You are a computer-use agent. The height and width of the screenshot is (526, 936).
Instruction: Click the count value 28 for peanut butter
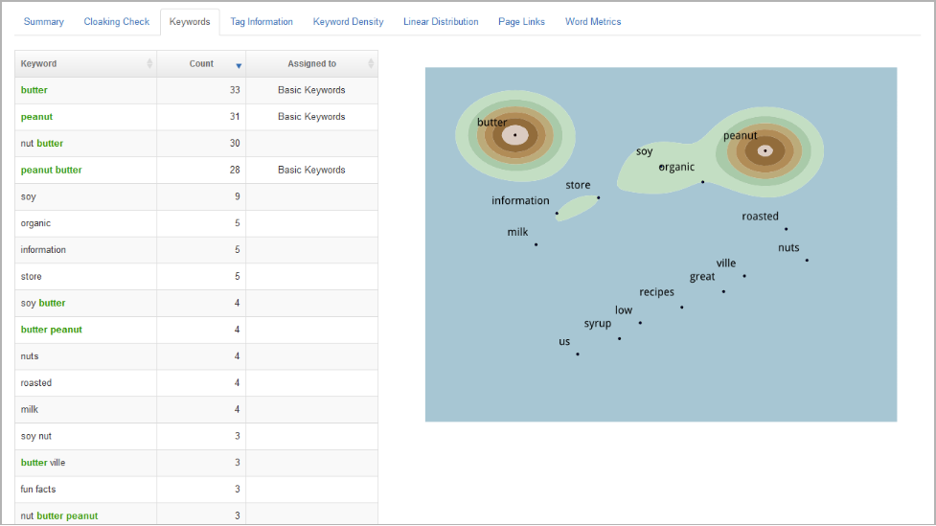pos(235,171)
